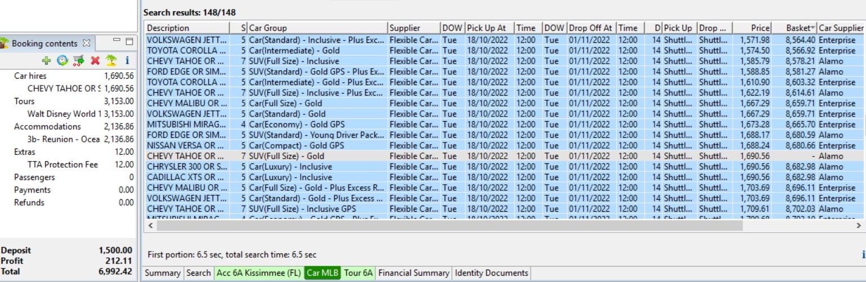
Task: Click the Profit 212.11 total line
Action: 66,261
